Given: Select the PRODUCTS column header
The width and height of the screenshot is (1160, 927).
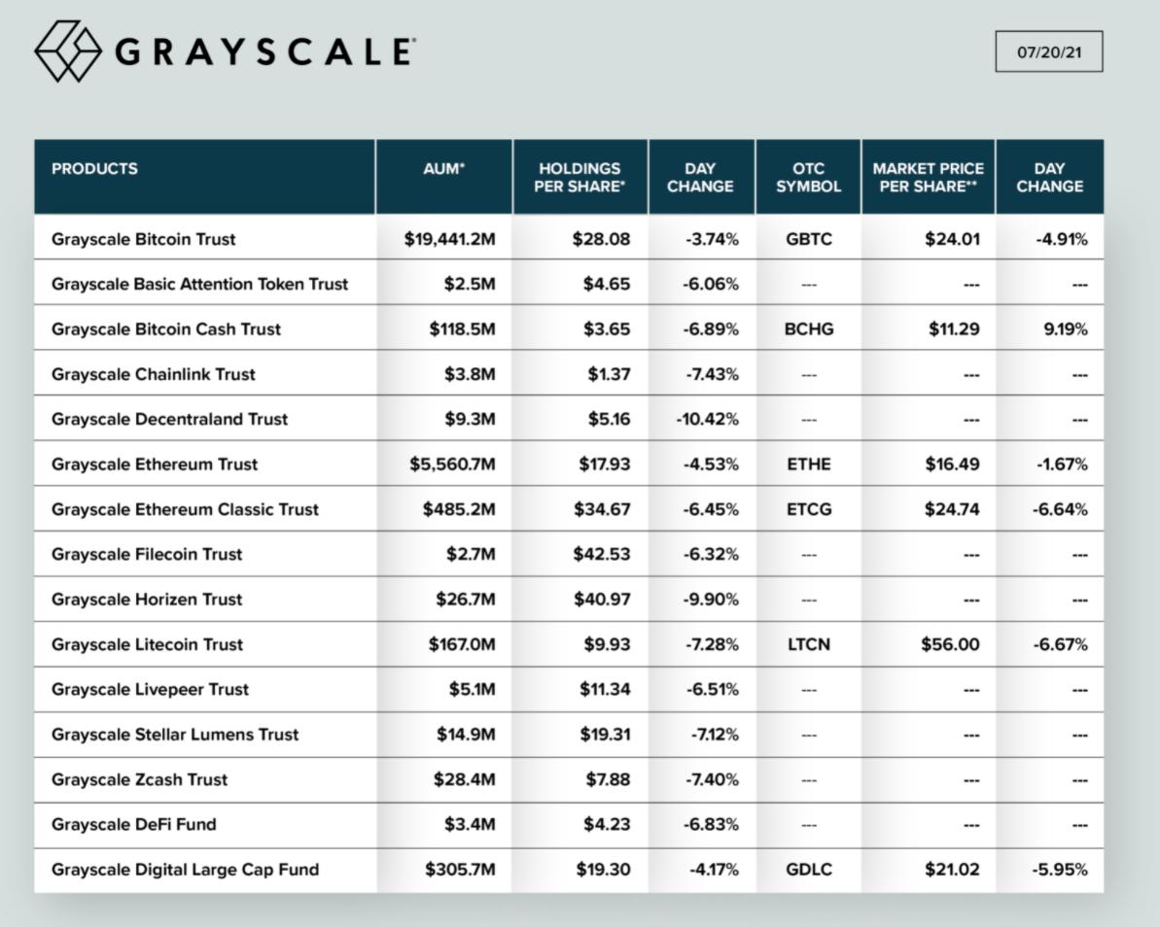Looking at the screenshot, I should tap(94, 169).
